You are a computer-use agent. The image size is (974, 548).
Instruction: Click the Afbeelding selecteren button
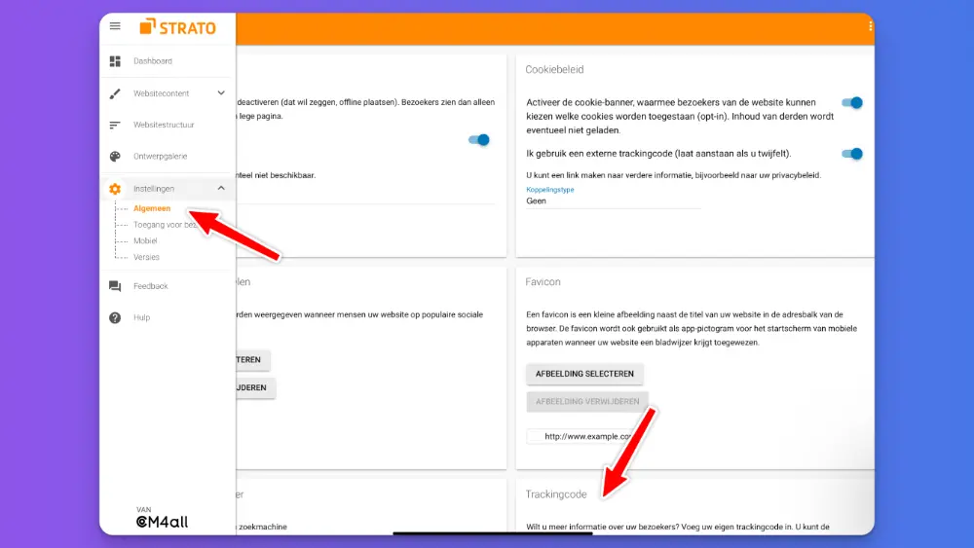pyautogui.click(x=584, y=374)
